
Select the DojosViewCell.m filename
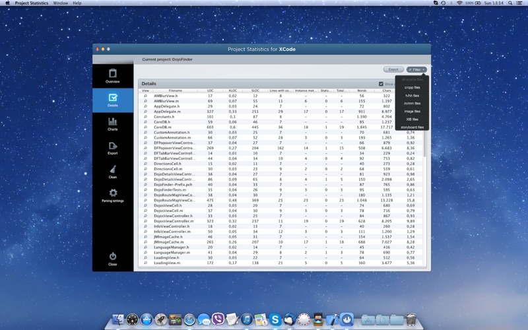(168, 211)
